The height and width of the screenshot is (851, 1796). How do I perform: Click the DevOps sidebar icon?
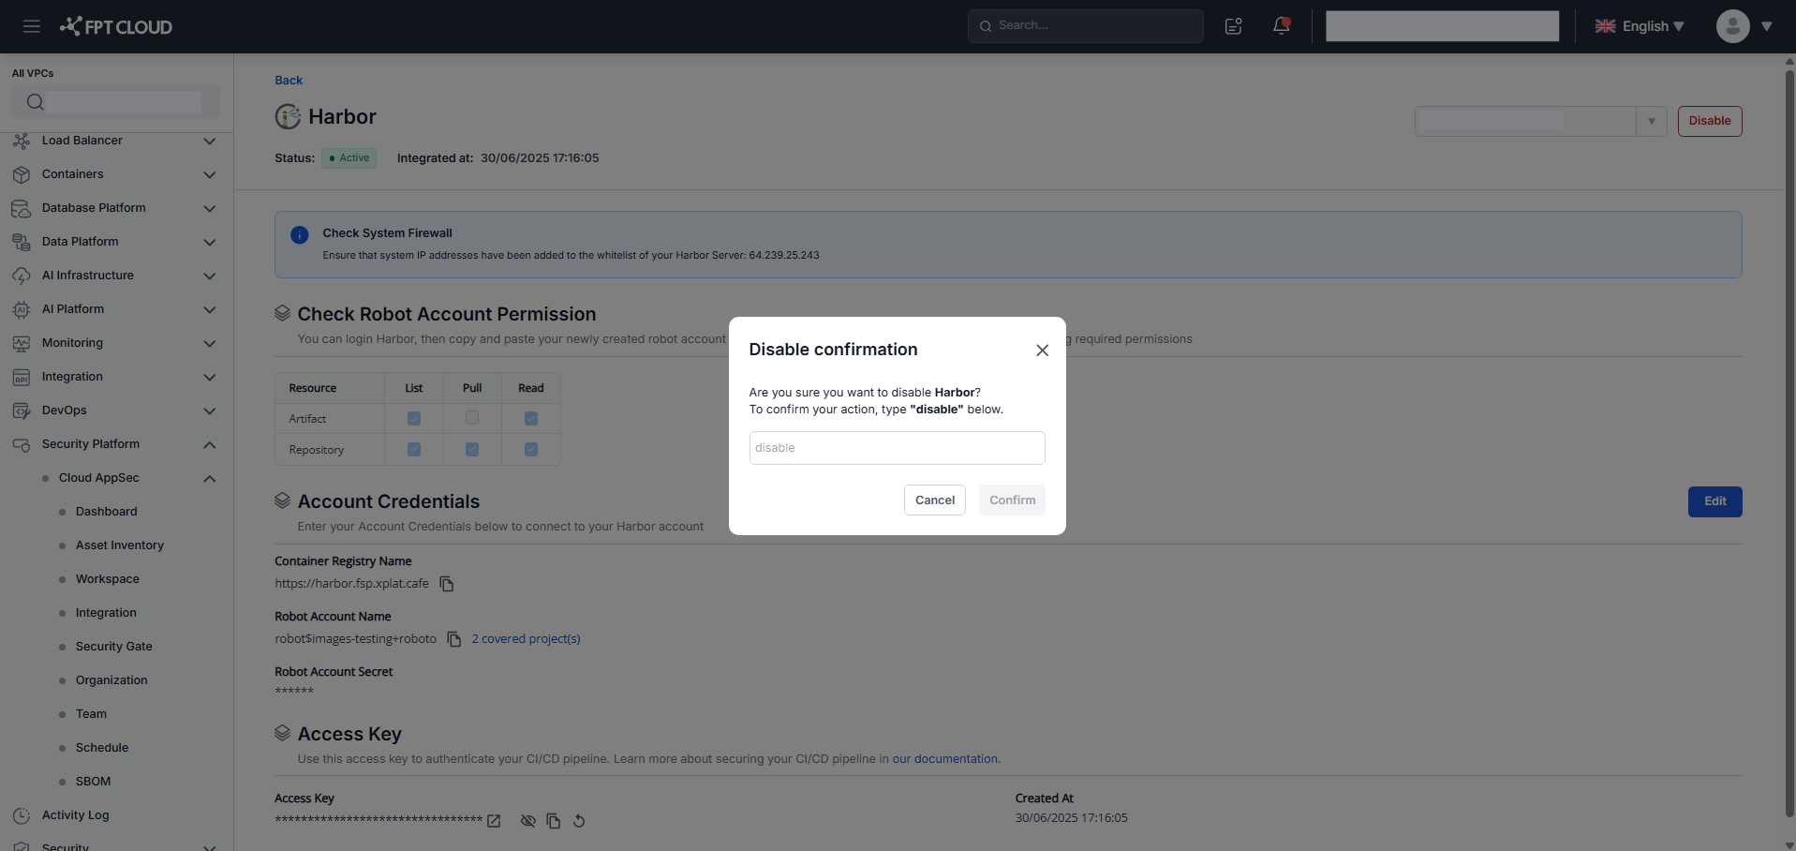tap(22, 411)
